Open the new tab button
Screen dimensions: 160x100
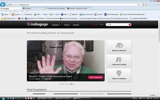[x=90, y=9]
